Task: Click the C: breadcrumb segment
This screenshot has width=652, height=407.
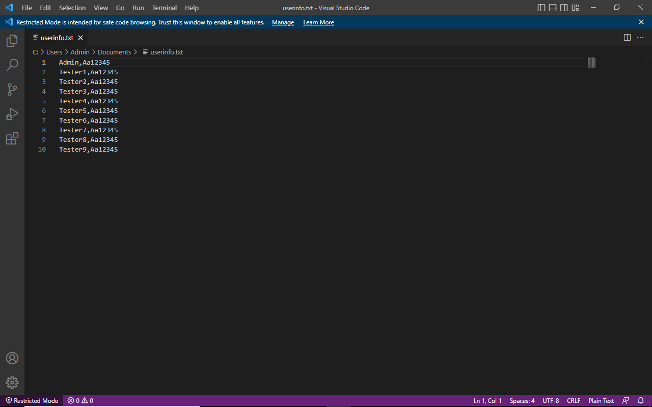Action: pos(35,52)
